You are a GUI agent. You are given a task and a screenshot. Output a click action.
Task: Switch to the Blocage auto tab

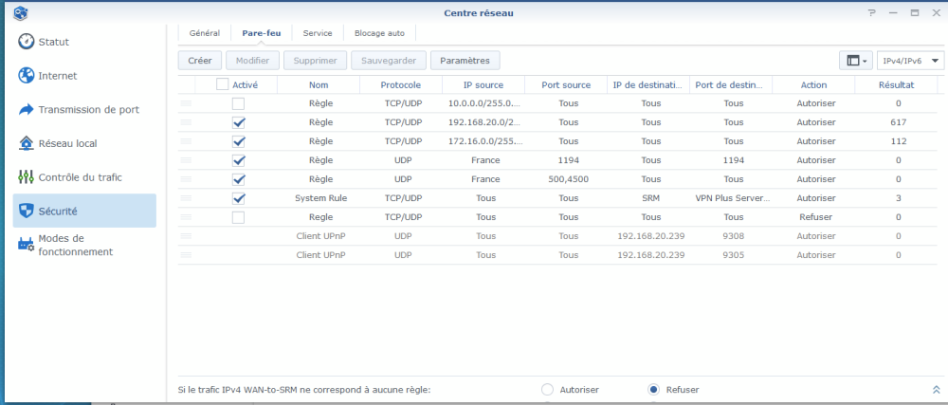tap(379, 33)
